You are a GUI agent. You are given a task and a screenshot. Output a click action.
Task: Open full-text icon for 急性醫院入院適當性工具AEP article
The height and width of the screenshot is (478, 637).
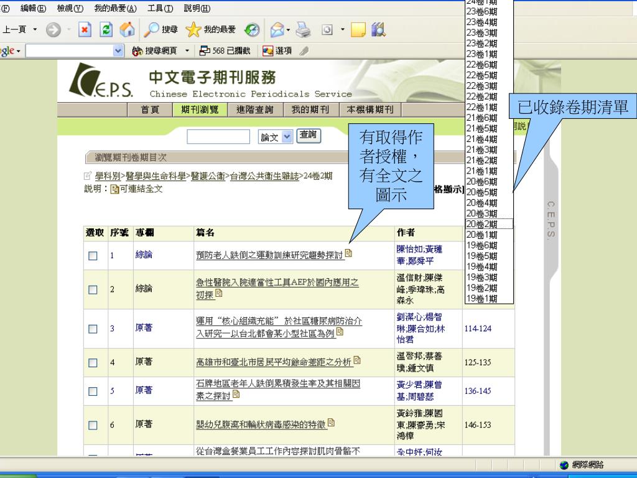click(x=219, y=293)
